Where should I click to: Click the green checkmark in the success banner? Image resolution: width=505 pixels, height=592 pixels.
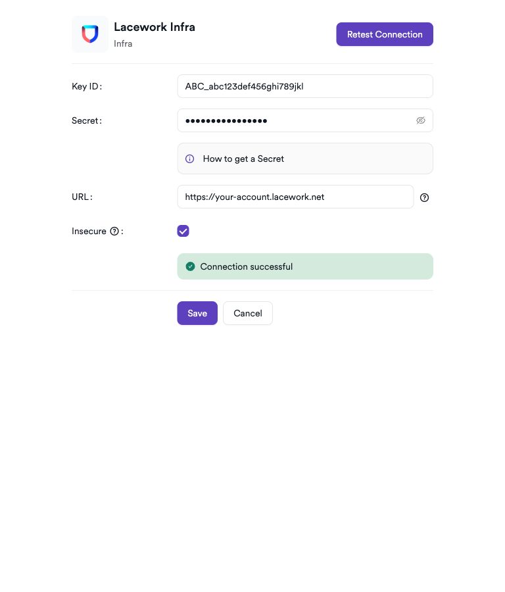(x=190, y=266)
